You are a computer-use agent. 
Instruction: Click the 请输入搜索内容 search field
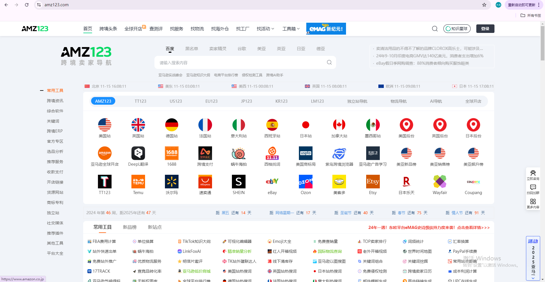pyautogui.click(x=245, y=62)
